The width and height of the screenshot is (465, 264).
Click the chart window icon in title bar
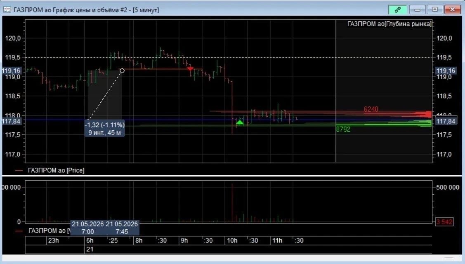(7, 10)
